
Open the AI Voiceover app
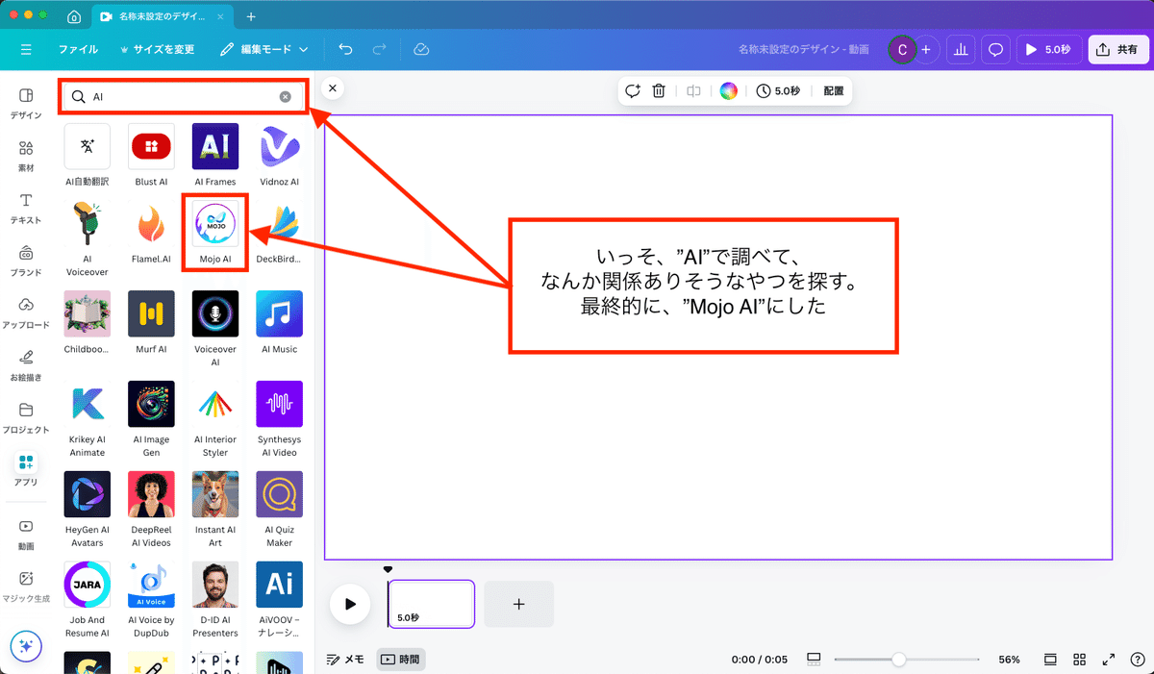tap(88, 225)
